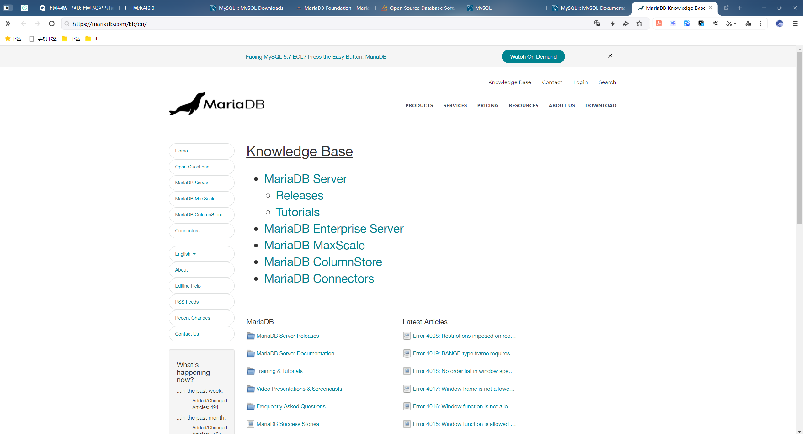Image resolution: width=803 pixels, height=434 pixels.
Task: Expand the English language dropdown
Action: point(201,254)
